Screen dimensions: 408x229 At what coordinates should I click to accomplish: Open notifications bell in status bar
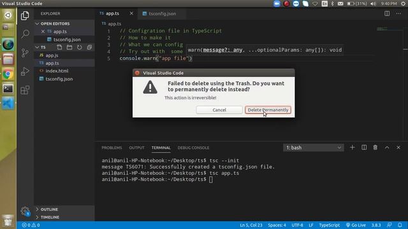[400, 225]
